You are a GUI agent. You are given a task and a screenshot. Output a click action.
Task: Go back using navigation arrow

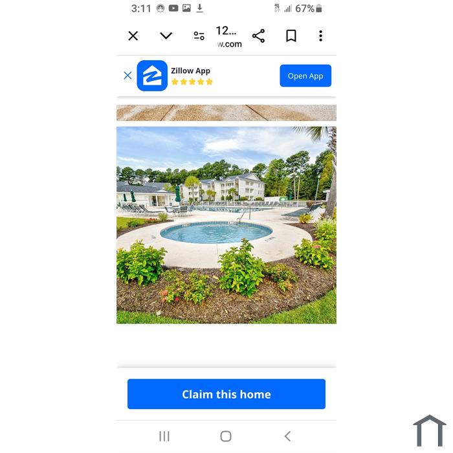(287, 436)
